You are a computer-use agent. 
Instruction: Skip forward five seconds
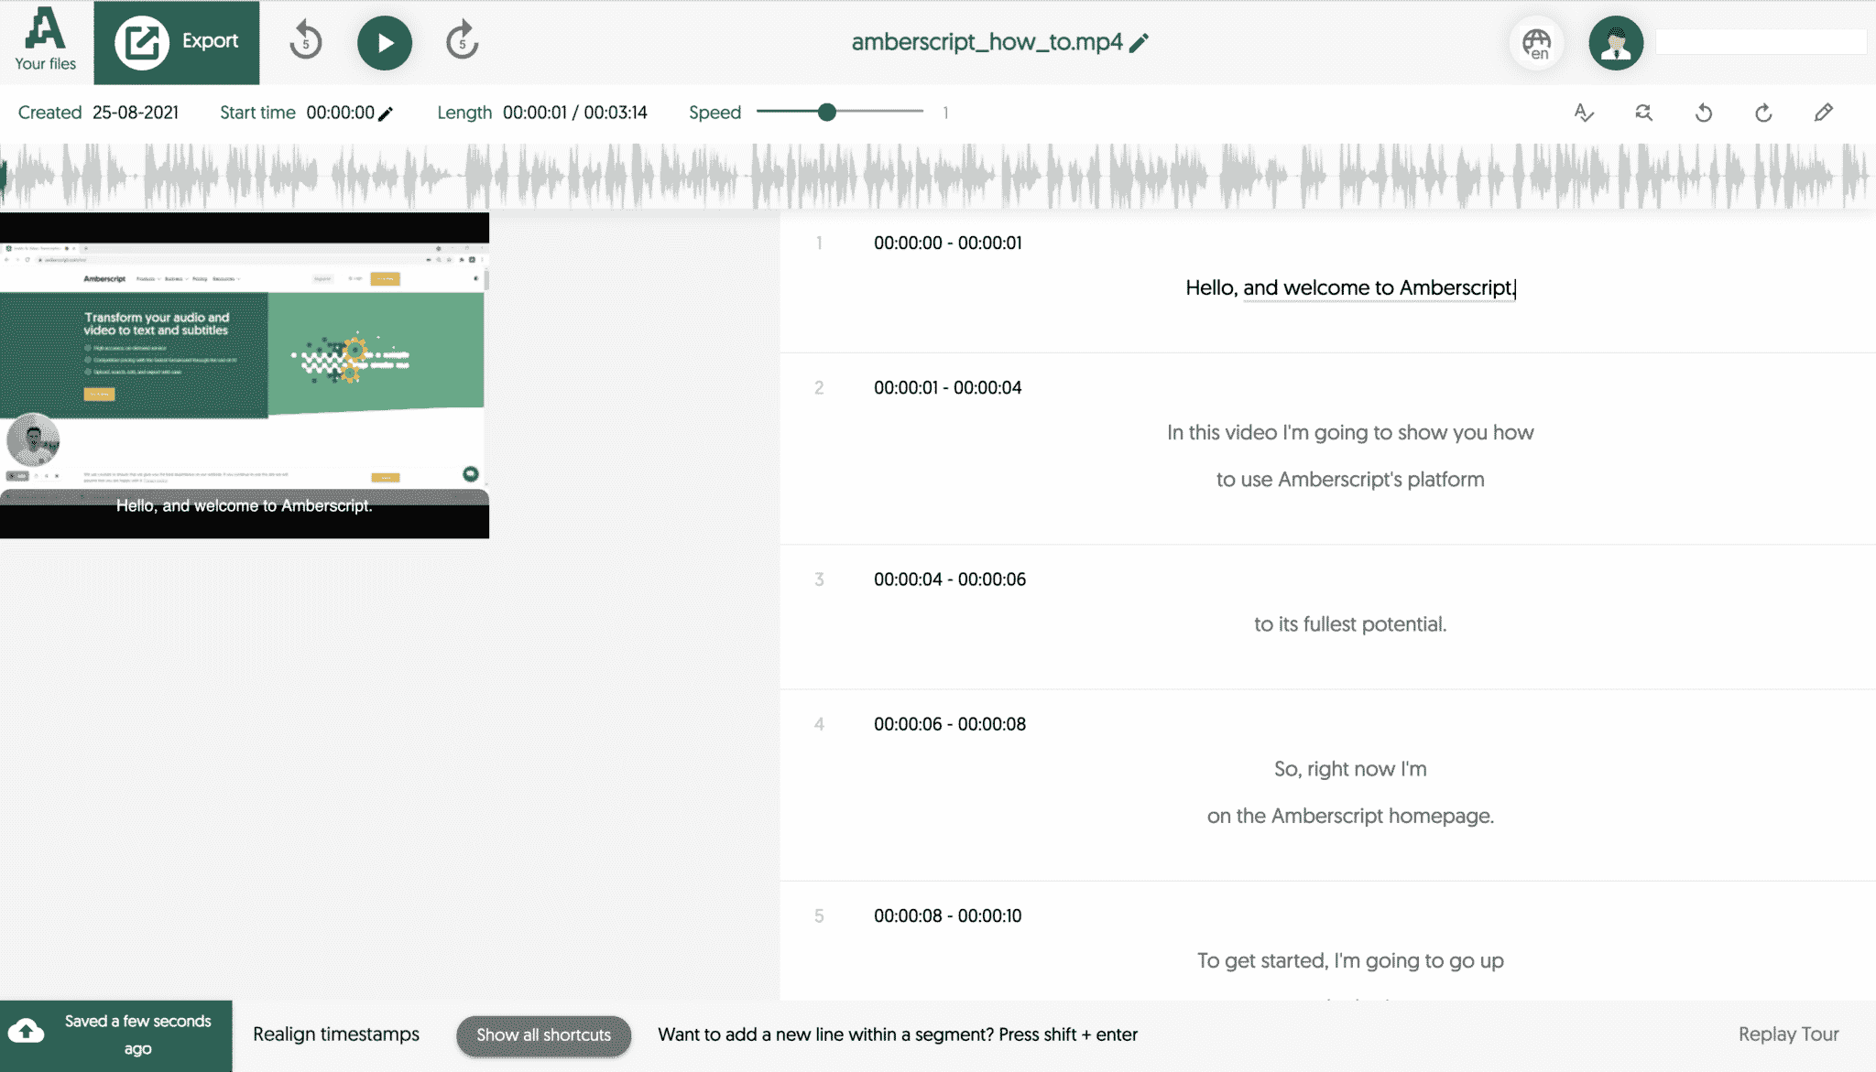coord(462,42)
